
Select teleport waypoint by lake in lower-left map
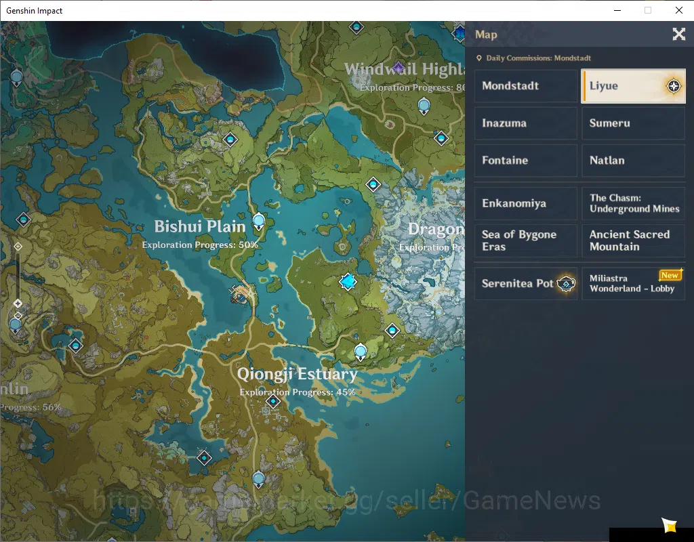(x=76, y=346)
